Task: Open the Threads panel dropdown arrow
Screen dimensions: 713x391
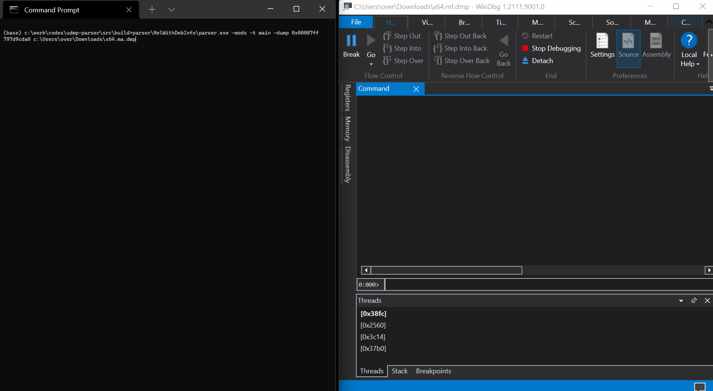Action: click(x=681, y=300)
